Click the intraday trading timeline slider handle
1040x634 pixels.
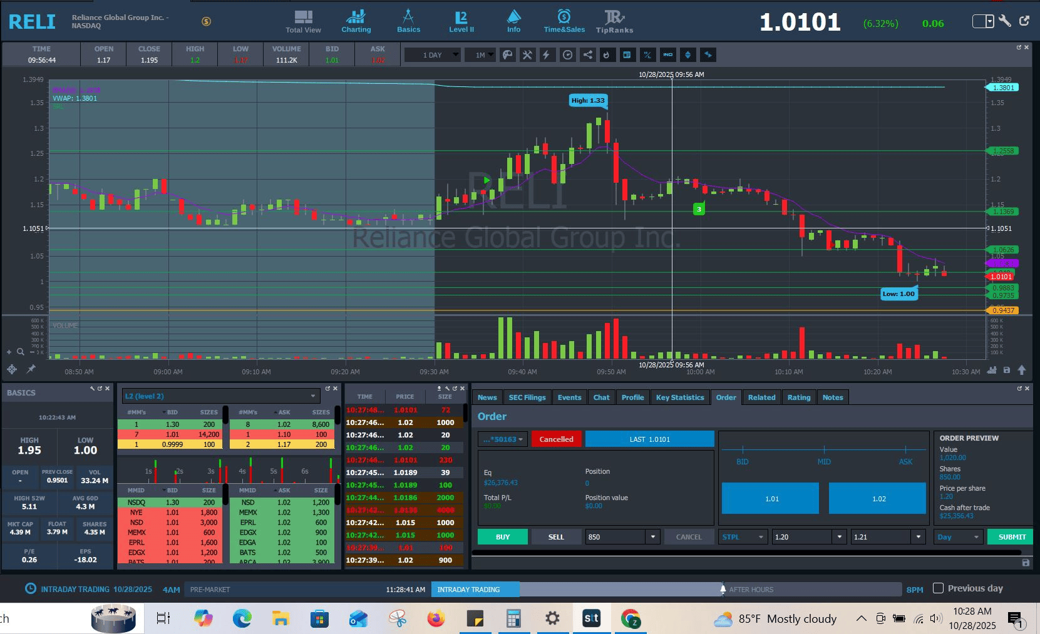723,589
